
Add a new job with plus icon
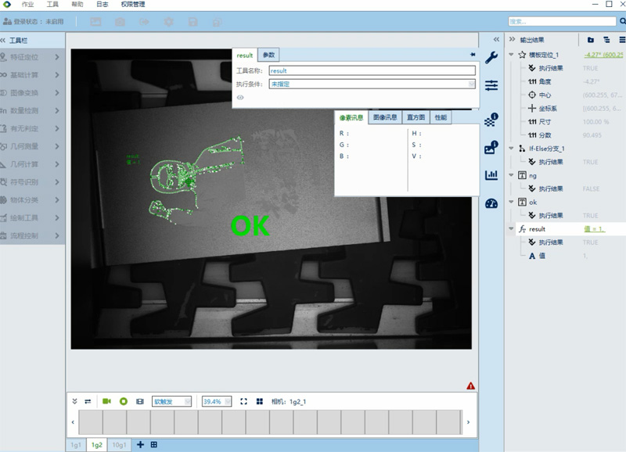(141, 444)
